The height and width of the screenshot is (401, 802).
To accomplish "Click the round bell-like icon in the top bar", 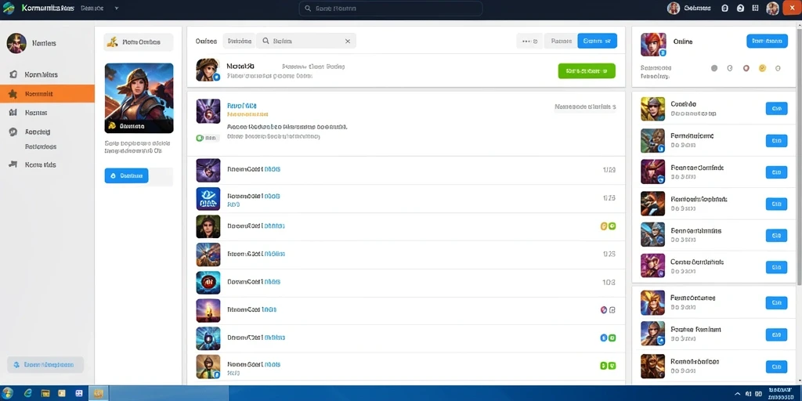I will click(740, 8).
